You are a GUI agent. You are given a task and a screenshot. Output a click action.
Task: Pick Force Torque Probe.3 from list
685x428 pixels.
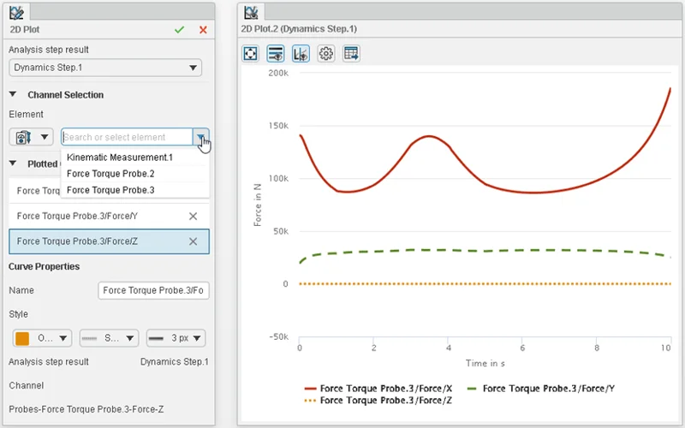click(110, 190)
